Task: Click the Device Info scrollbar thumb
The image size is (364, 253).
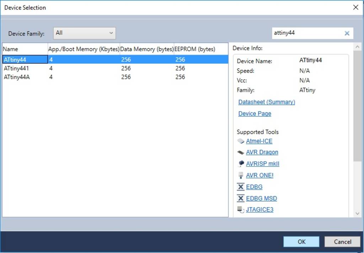Action: pyautogui.click(x=357, y=106)
